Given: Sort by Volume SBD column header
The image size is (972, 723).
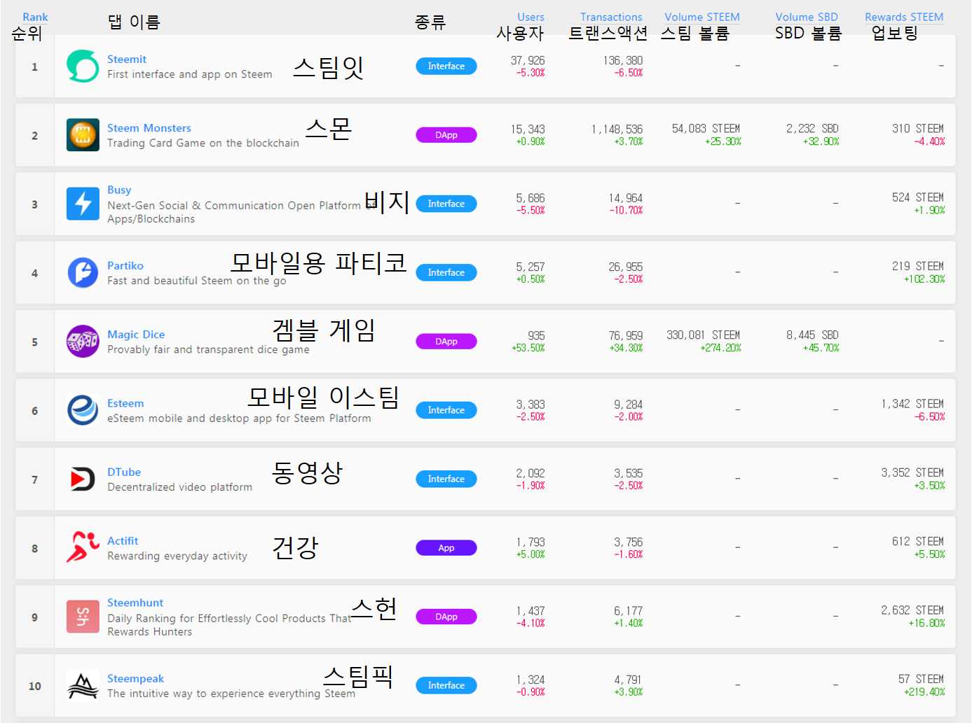Looking at the screenshot, I should (807, 17).
